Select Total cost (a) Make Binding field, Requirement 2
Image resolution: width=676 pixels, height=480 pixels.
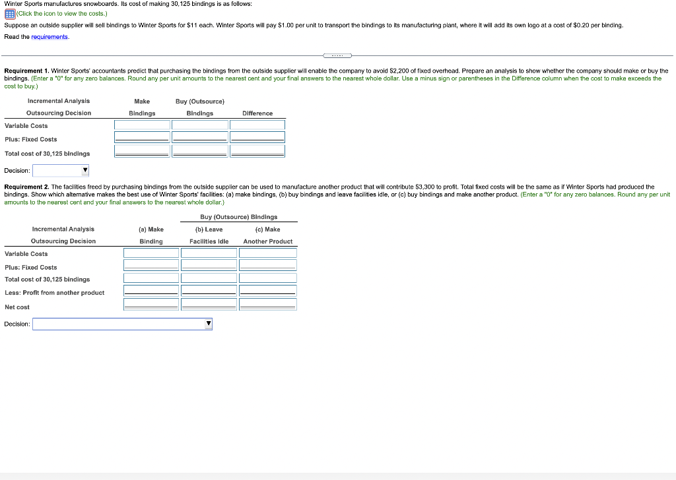coord(151,278)
